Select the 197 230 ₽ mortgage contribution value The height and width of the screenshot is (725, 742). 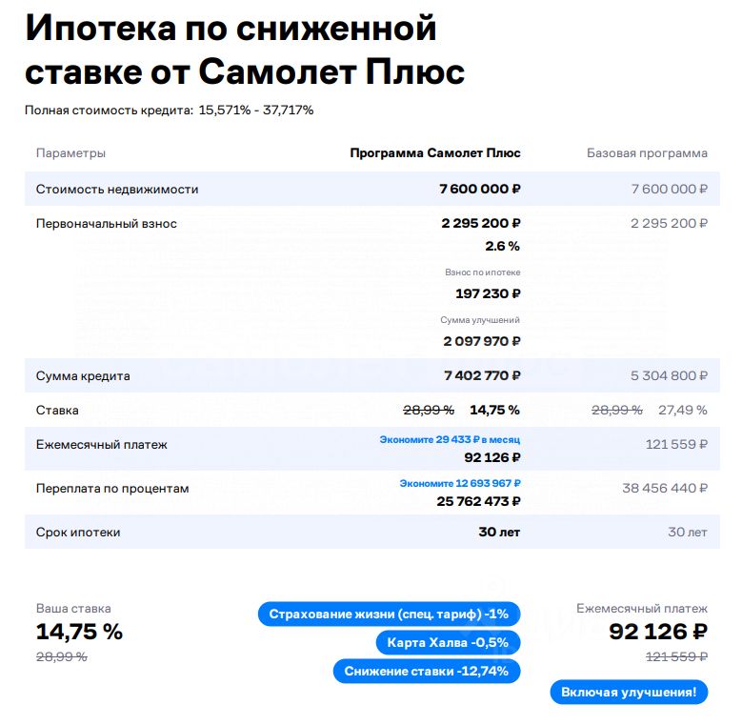pos(488,294)
